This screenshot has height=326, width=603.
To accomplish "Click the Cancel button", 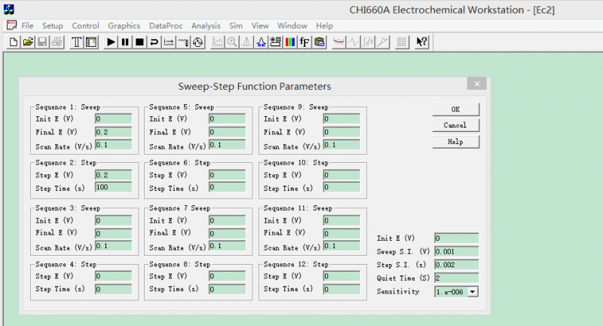I will 455,125.
